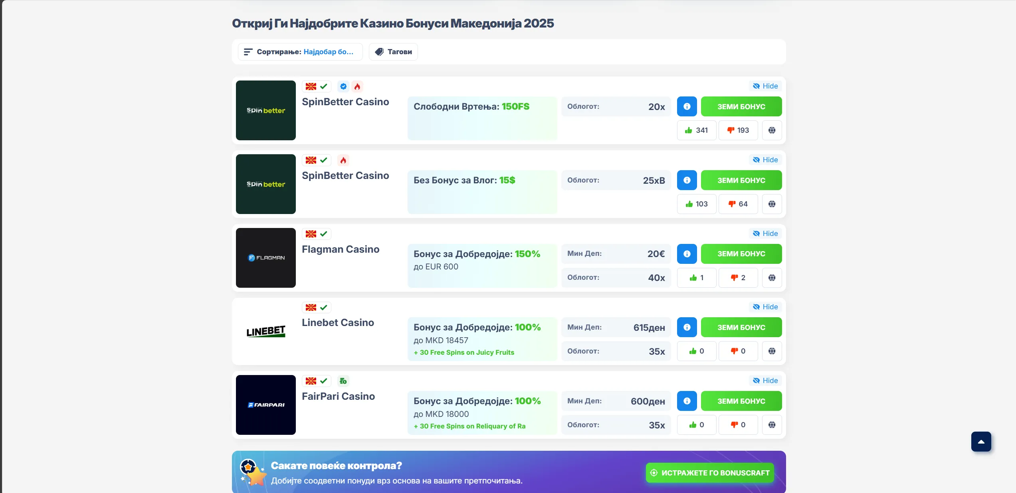Thumbs up SpinBetter offer with 341 likes
This screenshot has height=493, width=1016.
[697, 130]
